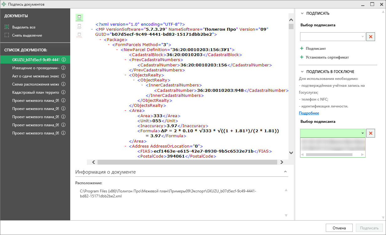Click horizontal scrollbar of XML viewer
The width and height of the screenshot is (386, 235).
coord(187,162)
